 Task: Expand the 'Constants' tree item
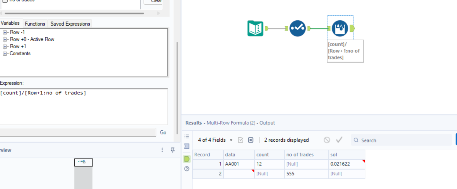(x=5, y=53)
